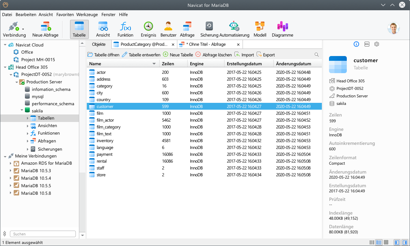Open the Diagramme toolbar icon
This screenshot has height=246, width=410.
pos(283,29)
